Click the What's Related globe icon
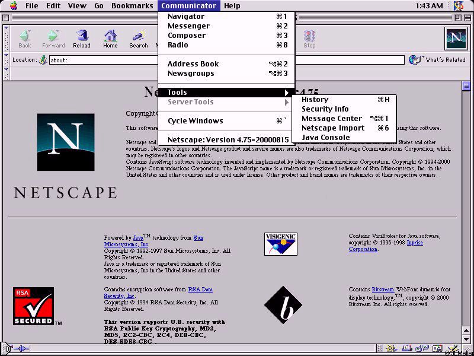Image resolution: width=474 pixels, height=356 pixels. click(415, 60)
